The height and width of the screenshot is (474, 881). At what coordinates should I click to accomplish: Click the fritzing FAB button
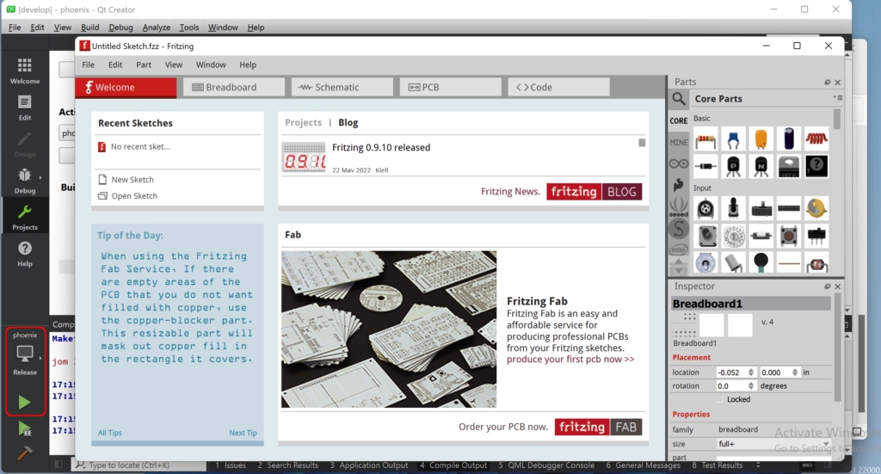599,427
